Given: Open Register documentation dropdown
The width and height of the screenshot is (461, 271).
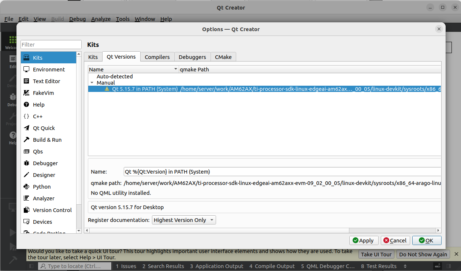Looking at the screenshot, I should (184, 220).
